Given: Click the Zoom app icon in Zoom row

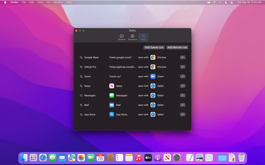Looking at the screenshot, I should 153,76.
